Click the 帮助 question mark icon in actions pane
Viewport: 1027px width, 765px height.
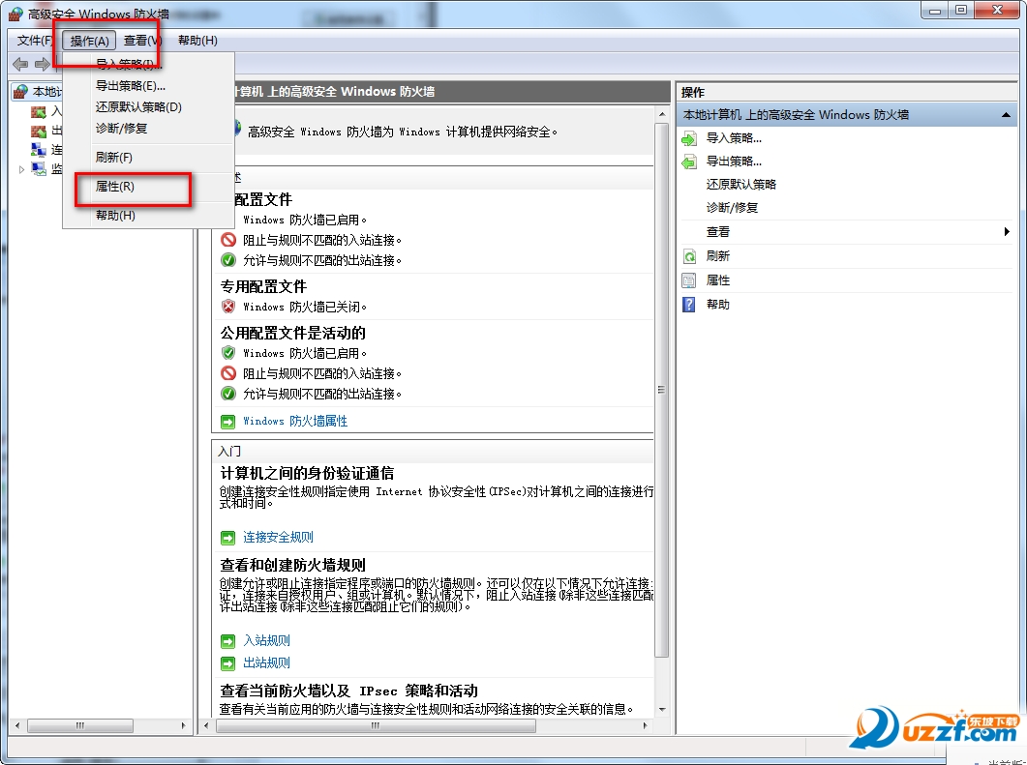(x=689, y=305)
